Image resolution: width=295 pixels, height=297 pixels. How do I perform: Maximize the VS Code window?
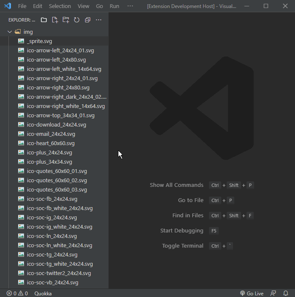tap(266, 6)
